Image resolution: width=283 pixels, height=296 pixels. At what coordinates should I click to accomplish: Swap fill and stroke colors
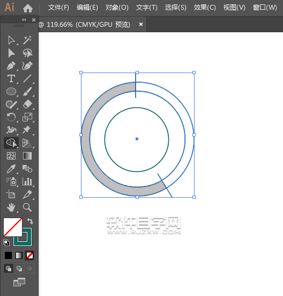pyautogui.click(x=30, y=221)
